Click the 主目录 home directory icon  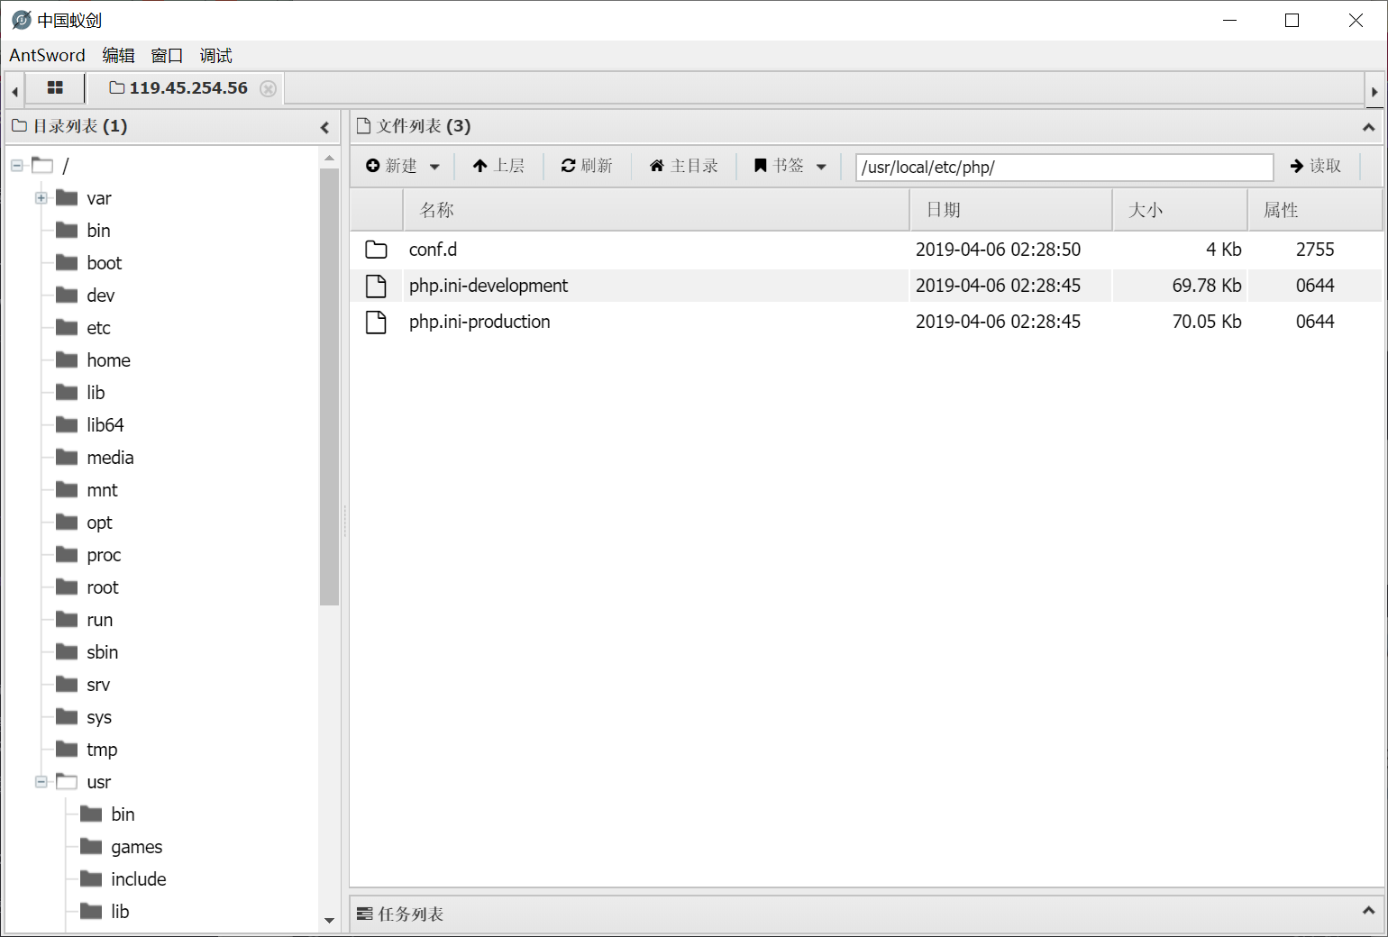pos(657,165)
